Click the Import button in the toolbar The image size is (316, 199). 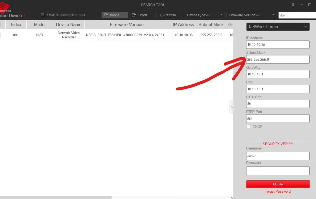(x=115, y=15)
